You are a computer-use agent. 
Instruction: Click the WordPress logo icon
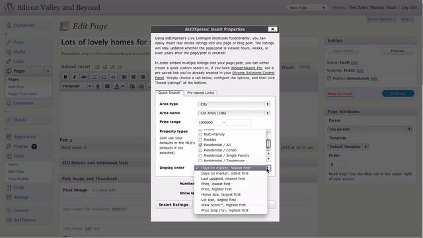pos(10,7)
